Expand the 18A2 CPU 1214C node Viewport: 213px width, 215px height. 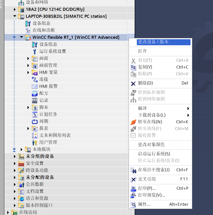(15, 9)
